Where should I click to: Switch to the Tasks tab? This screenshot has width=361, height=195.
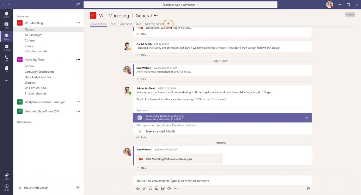pos(138,24)
